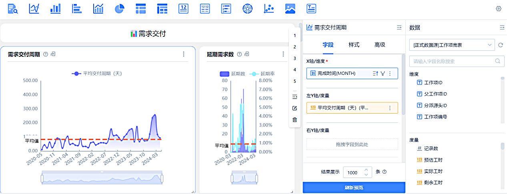Decrease result limit with down stepper arrow
Viewport: 507px width, 194px height.
(x=366, y=175)
